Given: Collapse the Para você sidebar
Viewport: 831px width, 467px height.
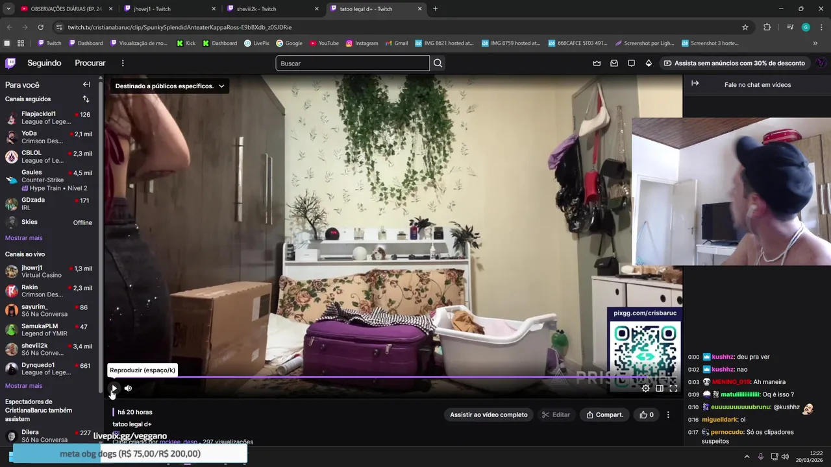Looking at the screenshot, I should pyautogui.click(x=86, y=84).
